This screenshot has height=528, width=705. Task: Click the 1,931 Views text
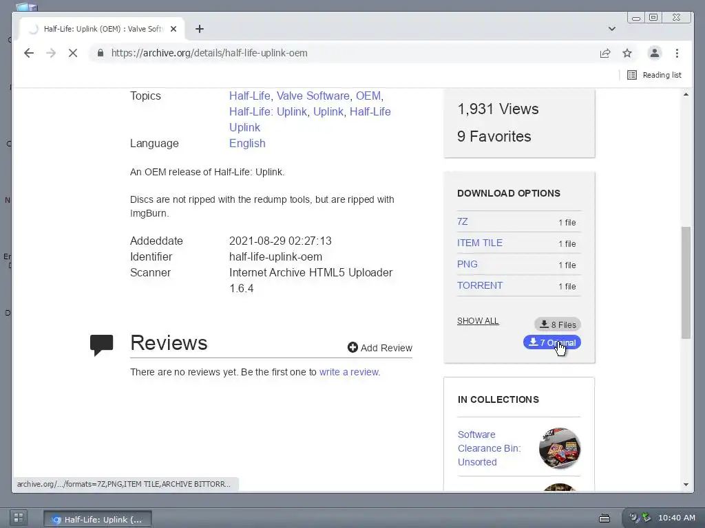(498, 109)
